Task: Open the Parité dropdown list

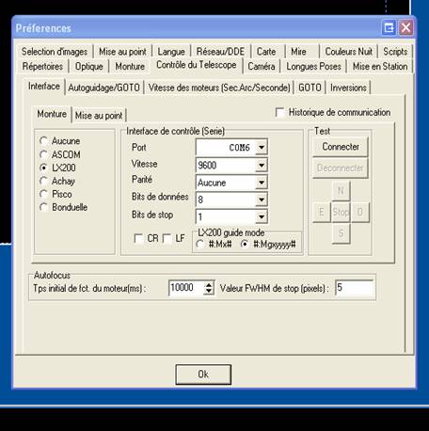Action: pos(262,183)
